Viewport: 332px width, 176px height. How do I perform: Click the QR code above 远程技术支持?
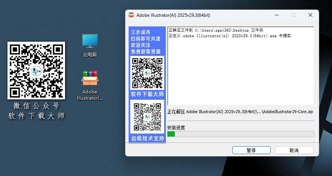click(147, 117)
